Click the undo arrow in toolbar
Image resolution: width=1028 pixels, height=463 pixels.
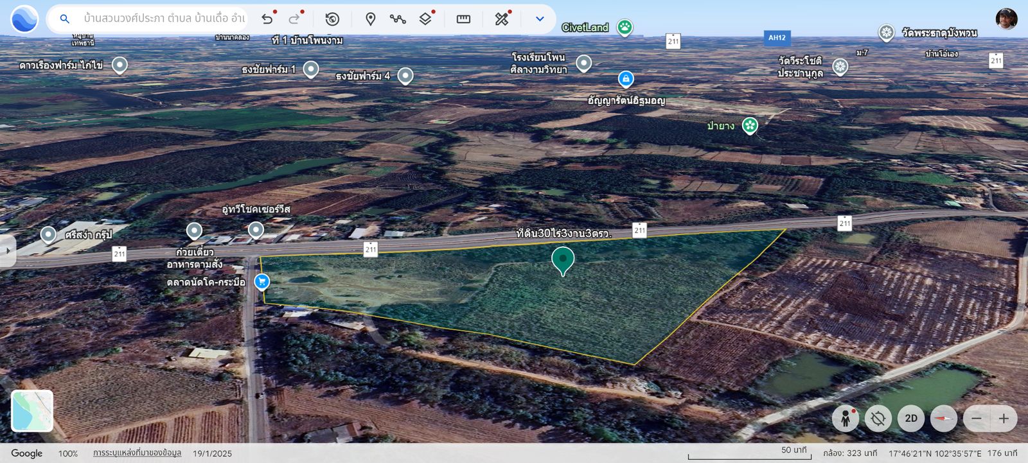267,19
